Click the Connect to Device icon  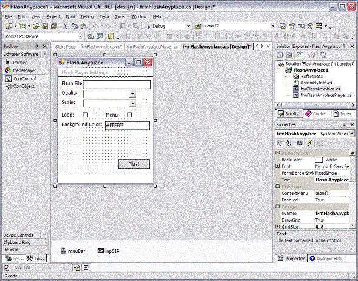[91, 36]
